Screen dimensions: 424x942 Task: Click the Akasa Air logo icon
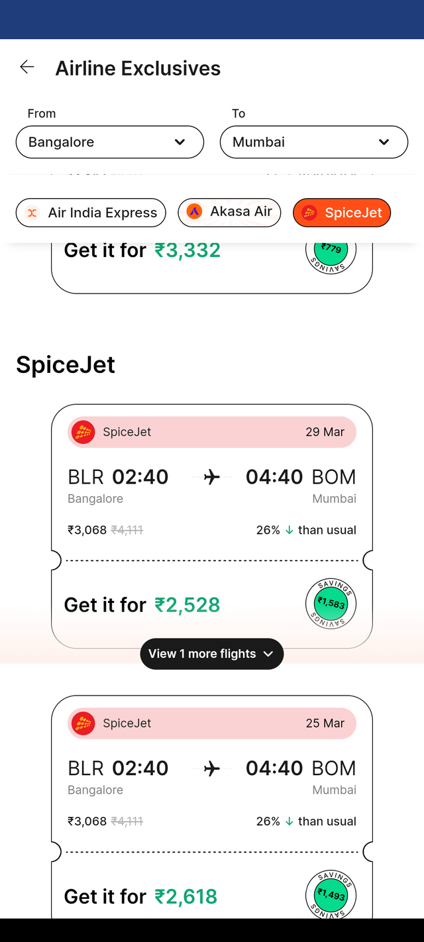click(x=194, y=212)
